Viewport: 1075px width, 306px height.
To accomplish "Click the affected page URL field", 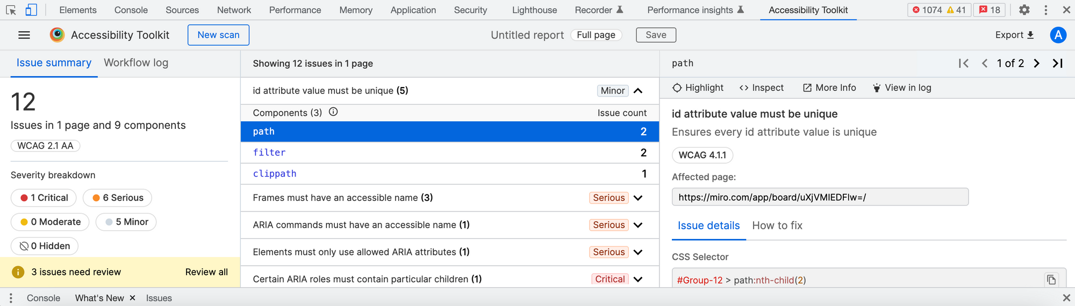I will pyautogui.click(x=820, y=197).
